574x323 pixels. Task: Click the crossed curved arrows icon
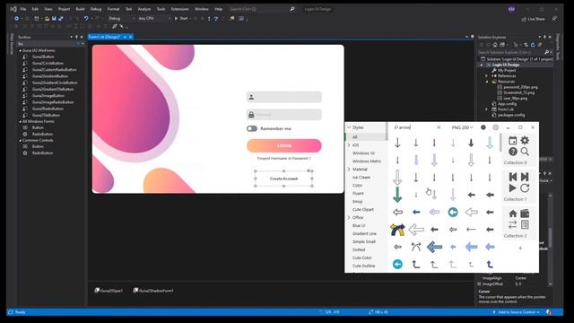[x=416, y=247]
